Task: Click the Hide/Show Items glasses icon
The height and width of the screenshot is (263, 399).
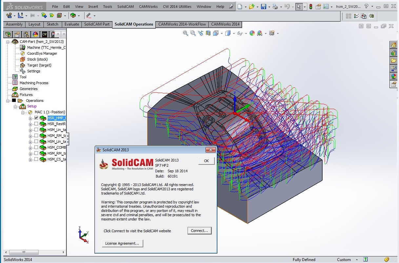Action: point(239,33)
